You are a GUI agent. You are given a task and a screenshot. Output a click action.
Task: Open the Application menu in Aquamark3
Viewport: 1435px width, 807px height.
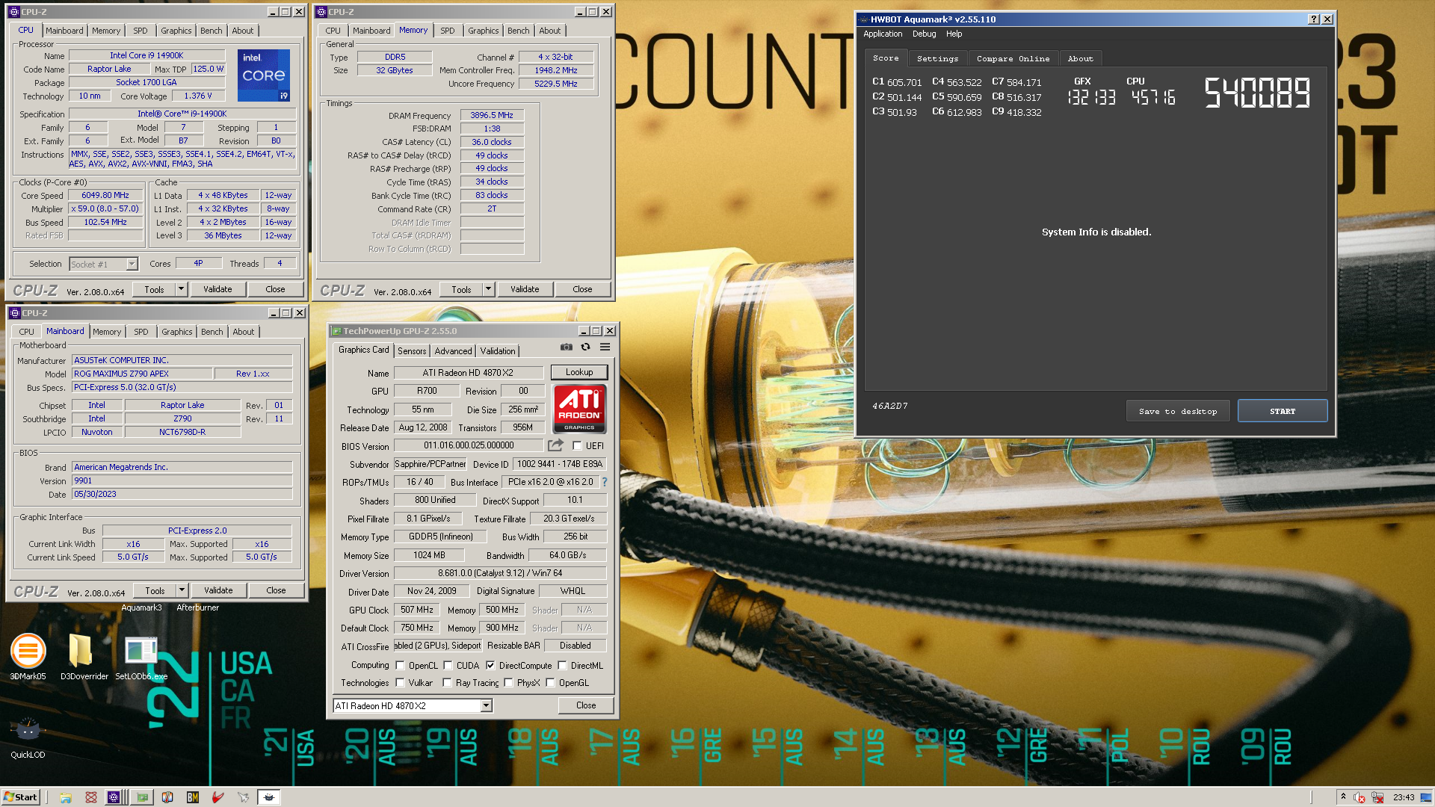pyautogui.click(x=883, y=34)
